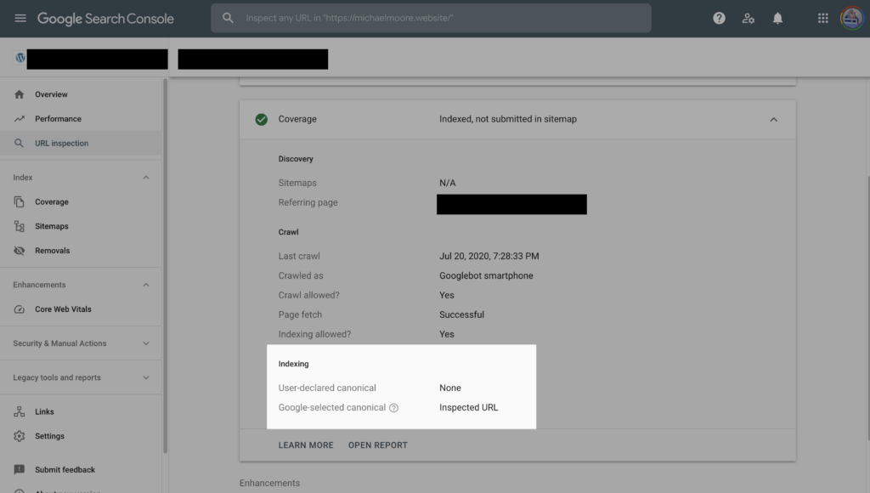The height and width of the screenshot is (493, 870).
Task: Click the LEARN MORE button
Action: click(x=306, y=445)
